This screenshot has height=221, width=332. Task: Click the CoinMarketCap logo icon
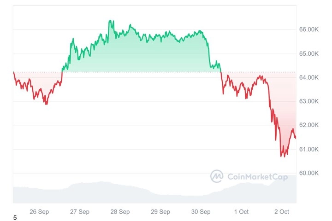coord(217,176)
